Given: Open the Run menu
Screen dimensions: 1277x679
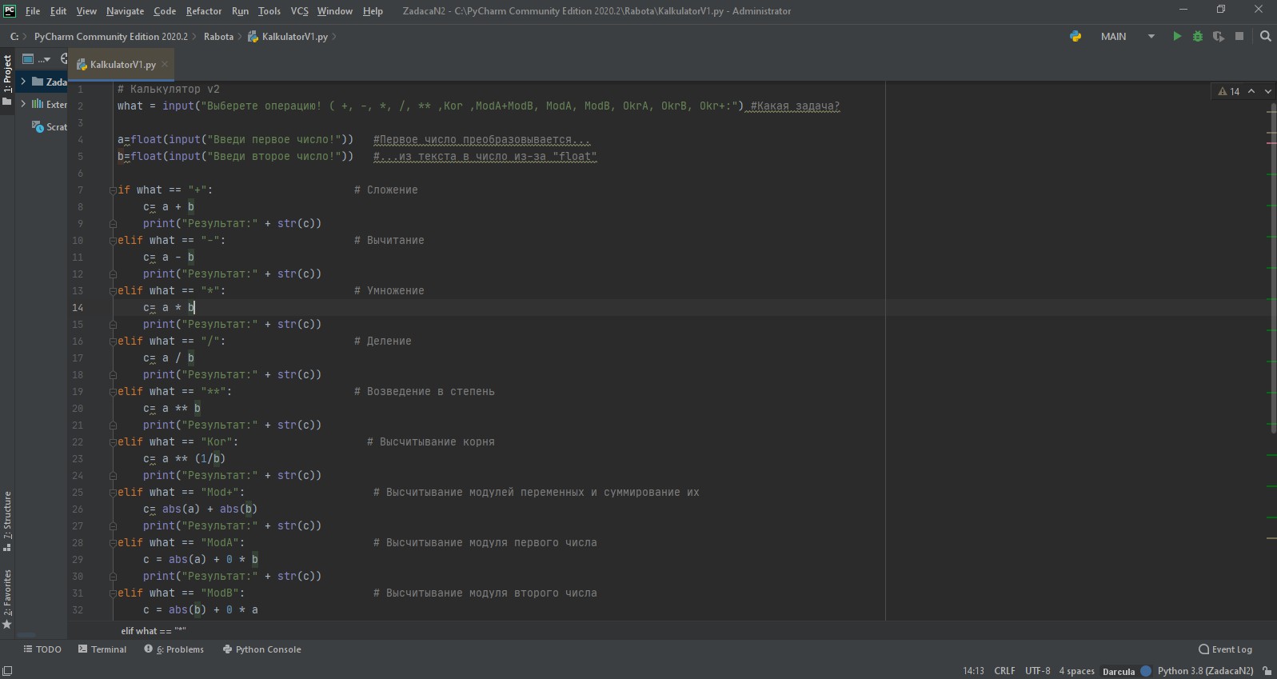Looking at the screenshot, I should 240,11.
